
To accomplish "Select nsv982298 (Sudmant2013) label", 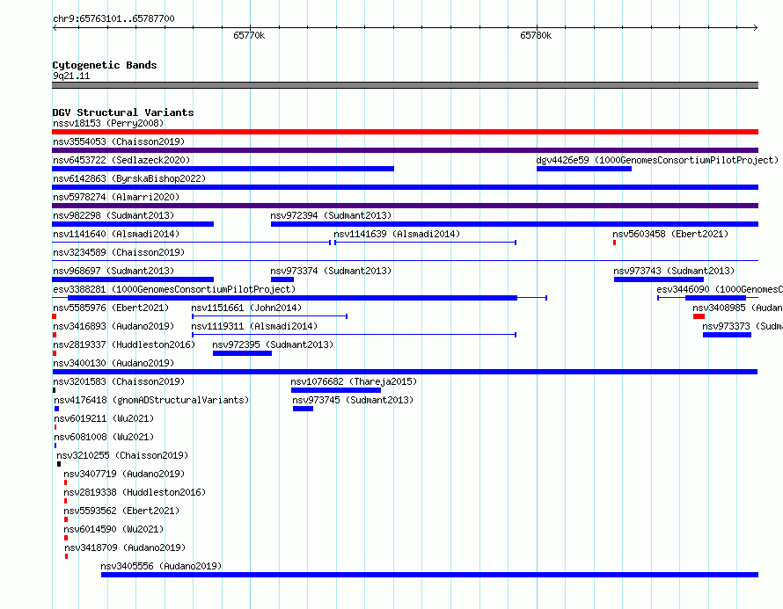I will (113, 215).
